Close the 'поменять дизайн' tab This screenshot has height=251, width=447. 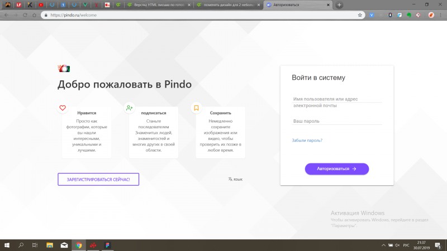259,5
